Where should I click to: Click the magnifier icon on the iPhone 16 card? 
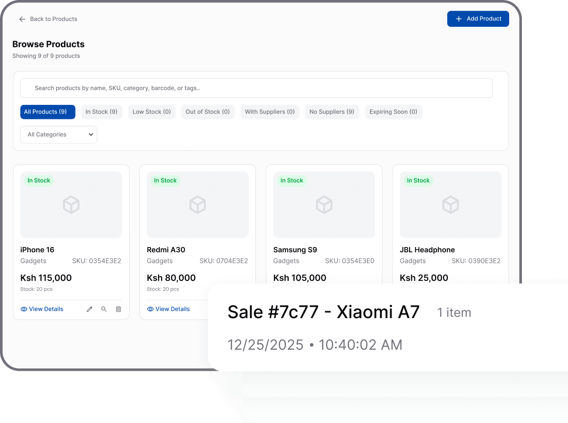coord(104,309)
